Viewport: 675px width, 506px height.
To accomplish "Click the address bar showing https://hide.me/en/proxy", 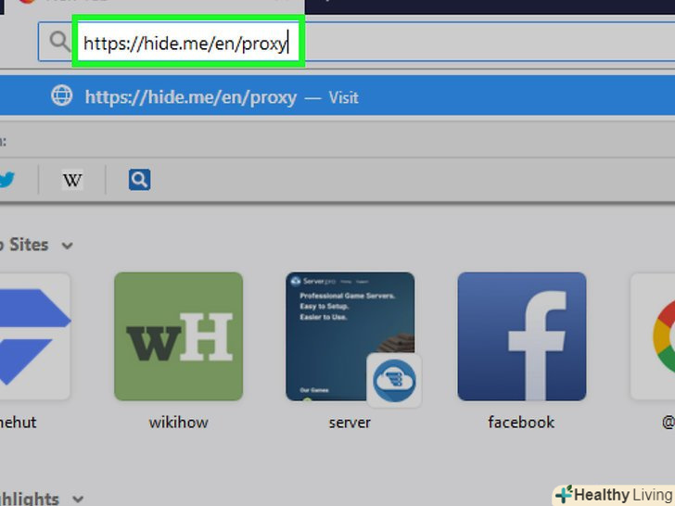I will (x=357, y=43).
